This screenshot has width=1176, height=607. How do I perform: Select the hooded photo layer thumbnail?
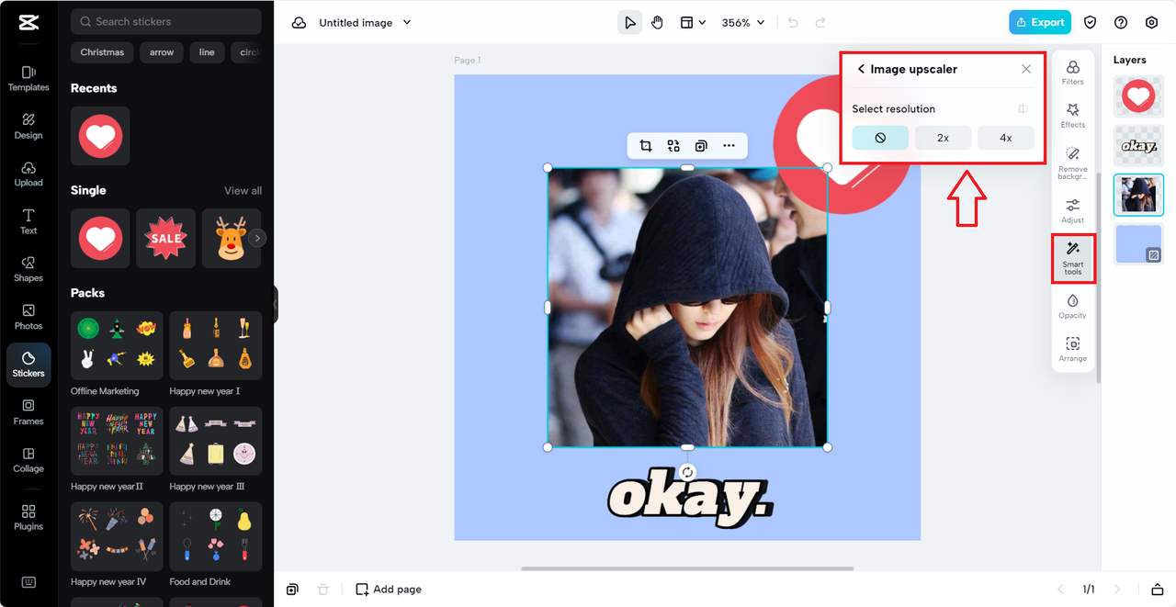click(1138, 195)
